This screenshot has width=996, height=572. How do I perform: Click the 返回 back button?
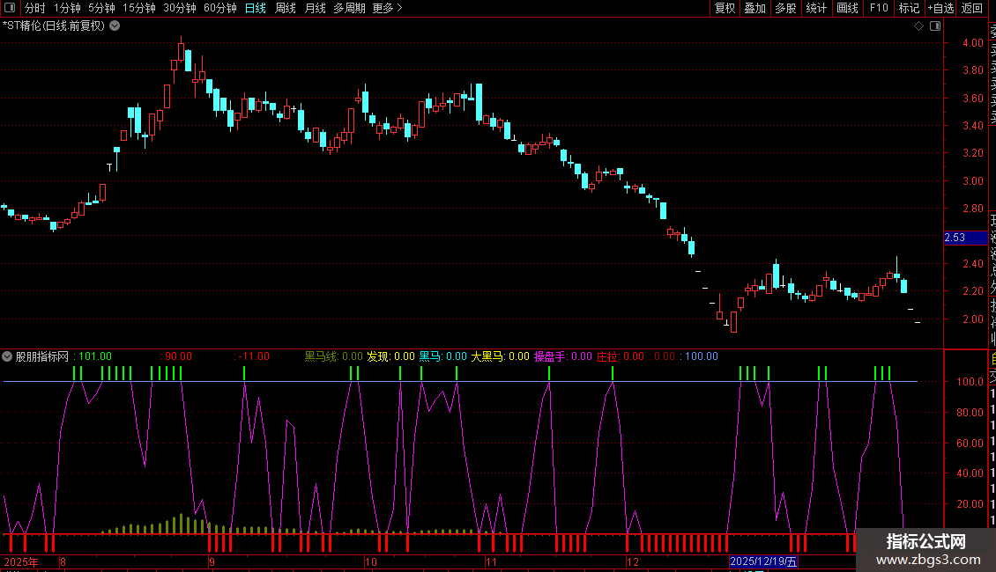[972, 8]
